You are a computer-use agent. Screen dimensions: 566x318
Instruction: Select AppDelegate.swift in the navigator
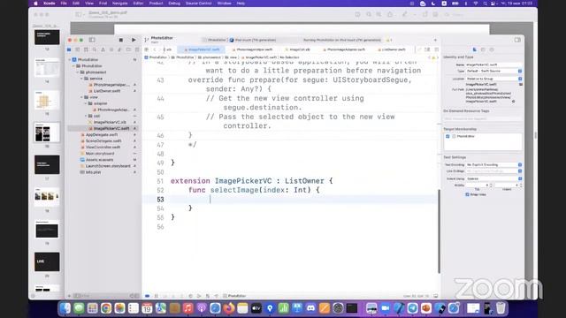(102, 134)
